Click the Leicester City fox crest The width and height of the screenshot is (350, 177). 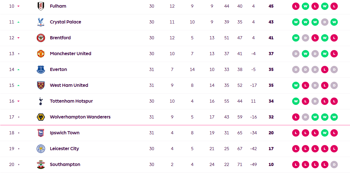(41, 149)
